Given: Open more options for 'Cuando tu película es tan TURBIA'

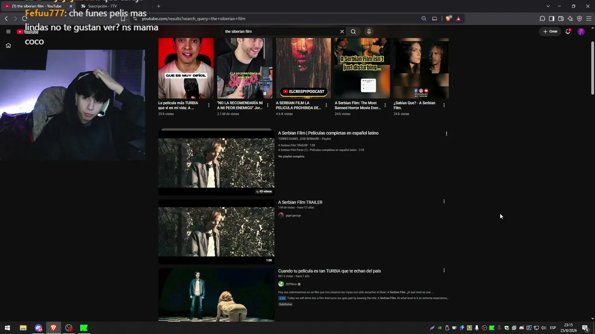Looking at the screenshot, I should pyautogui.click(x=444, y=270).
